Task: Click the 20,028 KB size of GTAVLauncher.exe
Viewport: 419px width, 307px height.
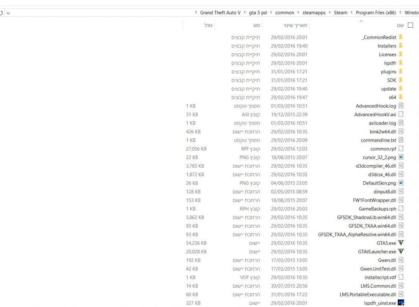Action: coord(196,251)
